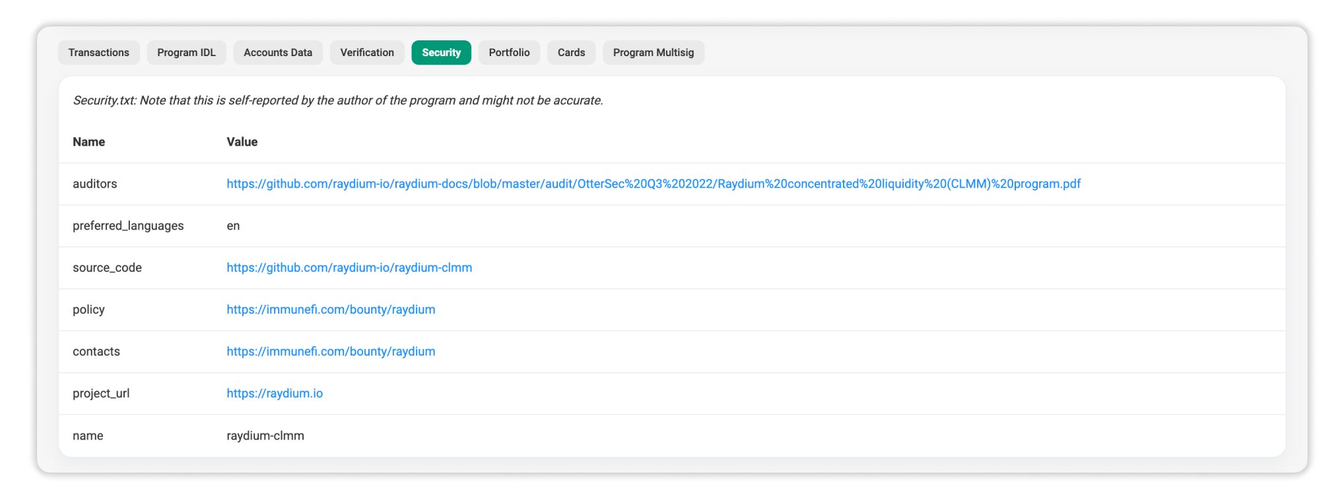Visit the https://raydium.io project link
Image resolution: width=1344 pixels, height=499 pixels.
(x=275, y=393)
